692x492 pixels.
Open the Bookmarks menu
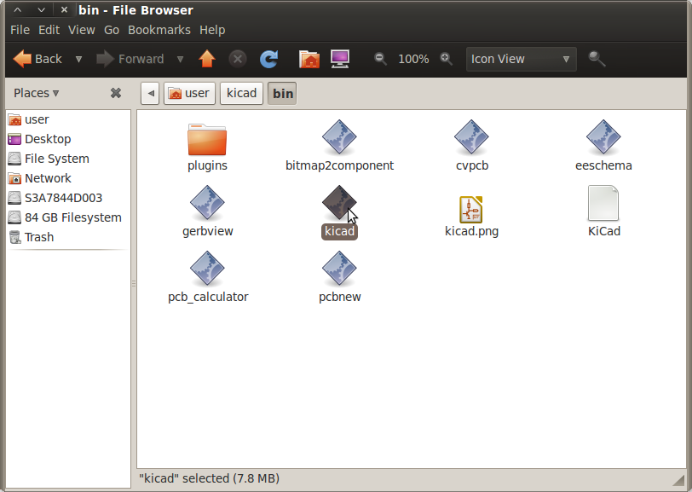click(159, 30)
